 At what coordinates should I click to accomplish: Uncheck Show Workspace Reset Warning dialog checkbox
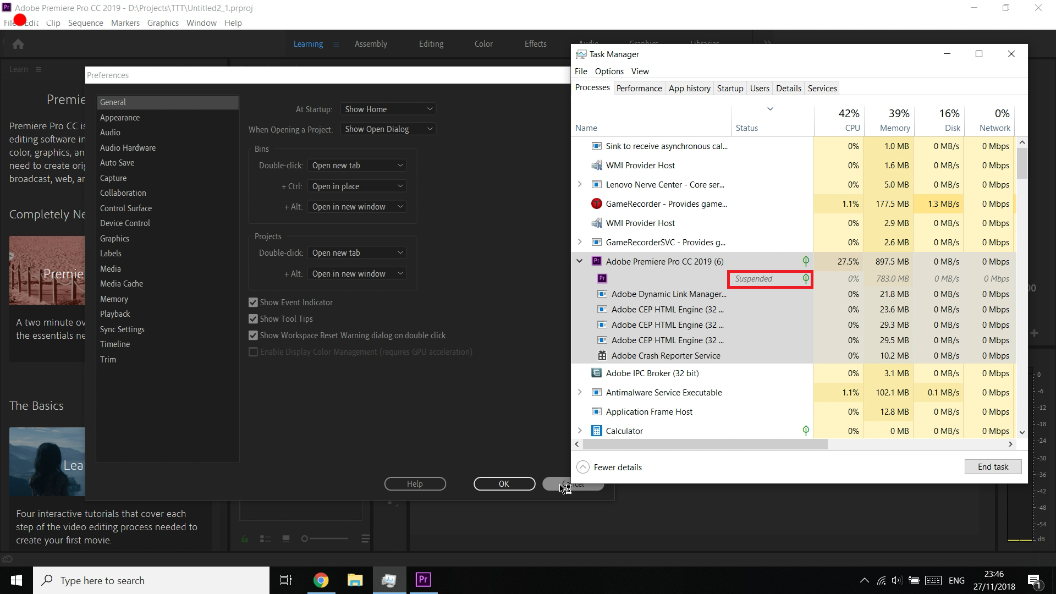(253, 335)
